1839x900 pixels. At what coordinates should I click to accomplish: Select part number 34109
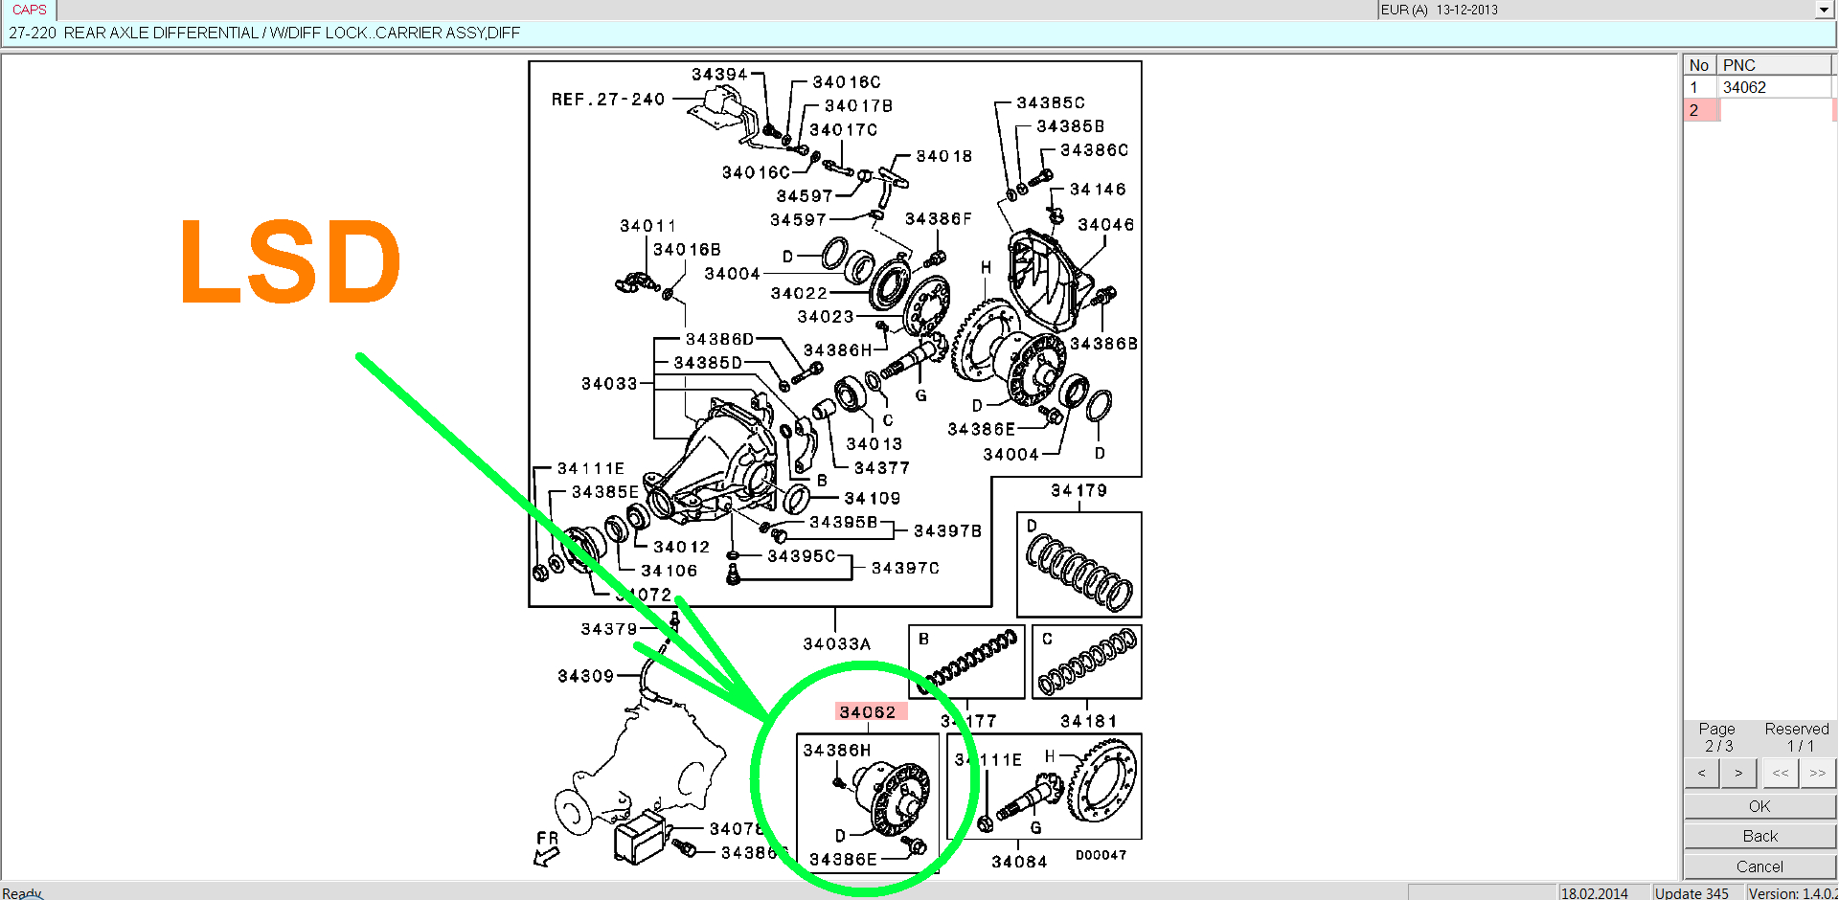(872, 499)
